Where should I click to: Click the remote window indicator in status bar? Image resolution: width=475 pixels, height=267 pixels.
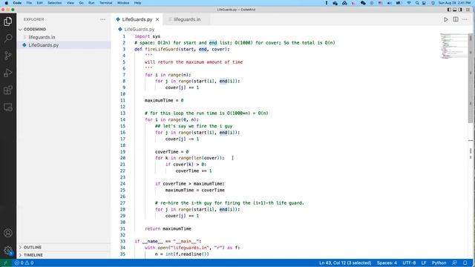tap(5, 263)
